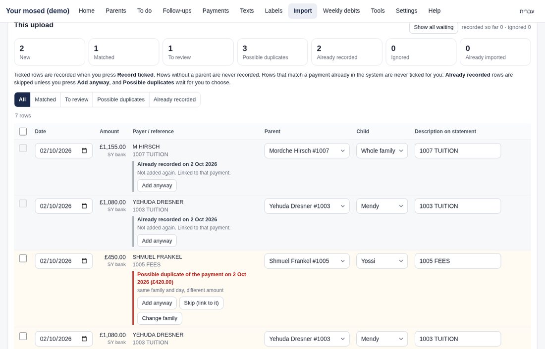545x349 pixels.
Task: Click the Show all waiting button
Action: (434, 27)
